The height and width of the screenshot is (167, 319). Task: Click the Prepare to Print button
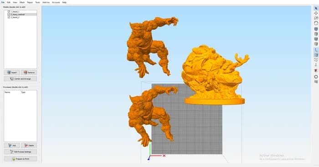pyautogui.click(x=21, y=159)
